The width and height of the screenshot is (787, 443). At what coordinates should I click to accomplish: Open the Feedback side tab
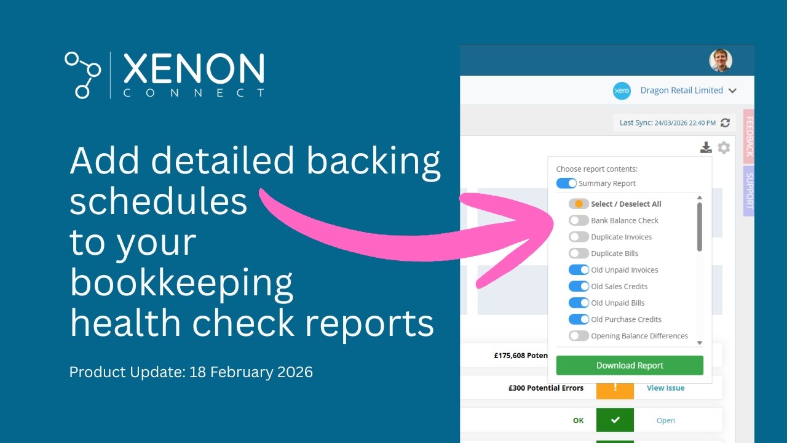[x=749, y=136]
